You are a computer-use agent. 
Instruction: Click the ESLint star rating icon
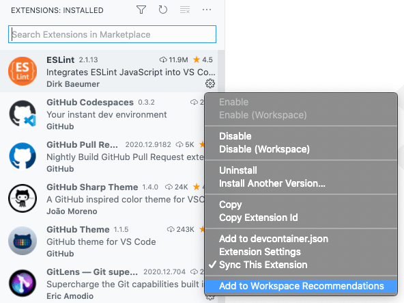[197, 60]
